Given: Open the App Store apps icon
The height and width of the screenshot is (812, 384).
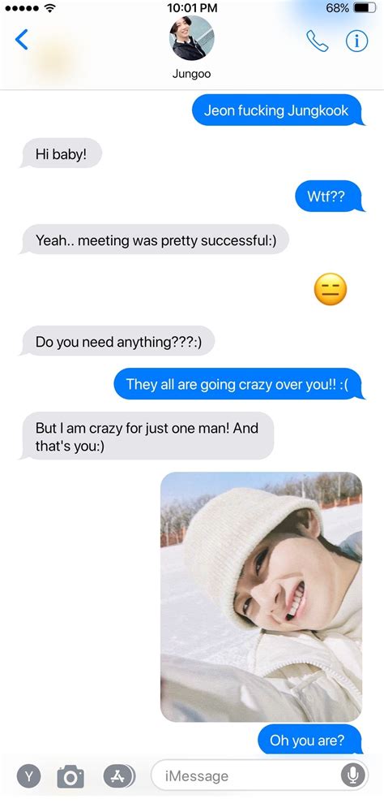Looking at the screenshot, I should 119,775.
